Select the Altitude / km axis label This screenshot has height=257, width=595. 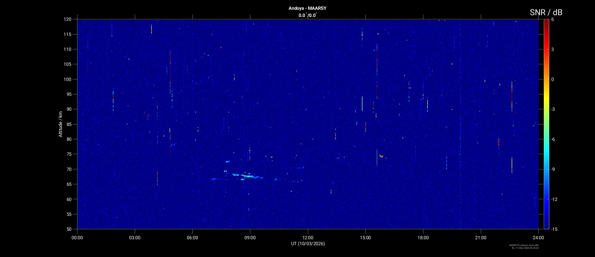(60, 124)
